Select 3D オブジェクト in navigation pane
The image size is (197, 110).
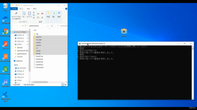[22, 68]
